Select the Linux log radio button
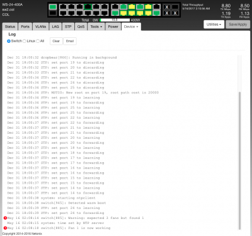This screenshot has height=236, width=252. 25,41
